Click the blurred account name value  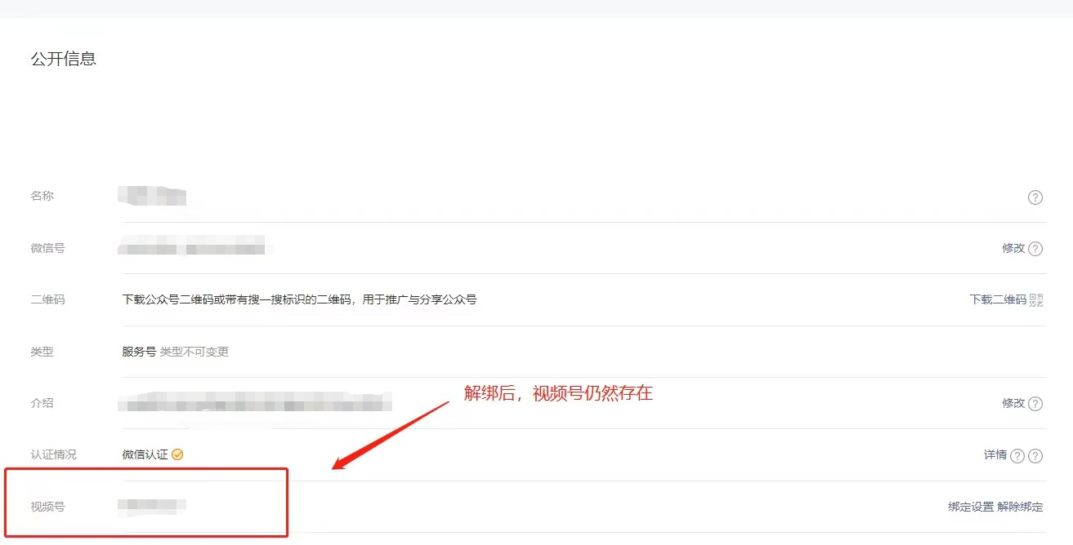[x=153, y=196]
